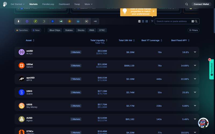Click the Connect Wallet button
215x134 pixels.
click(201, 4)
